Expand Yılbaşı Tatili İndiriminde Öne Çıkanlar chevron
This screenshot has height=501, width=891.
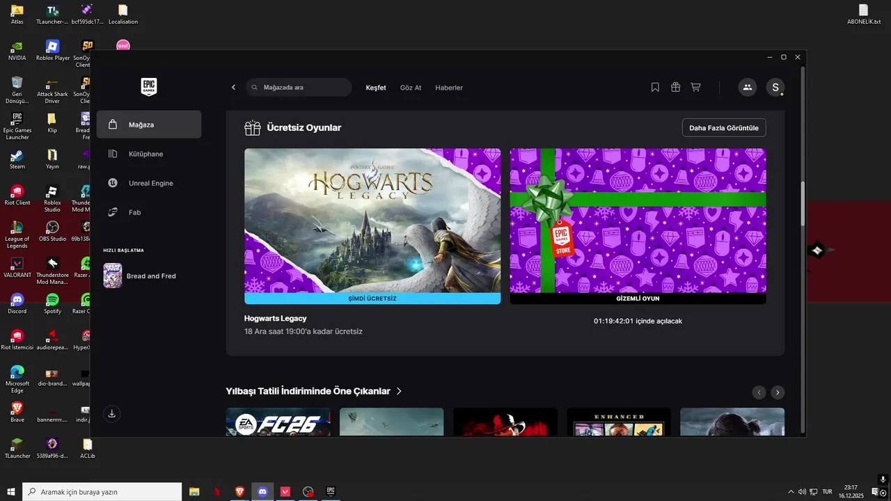399,391
